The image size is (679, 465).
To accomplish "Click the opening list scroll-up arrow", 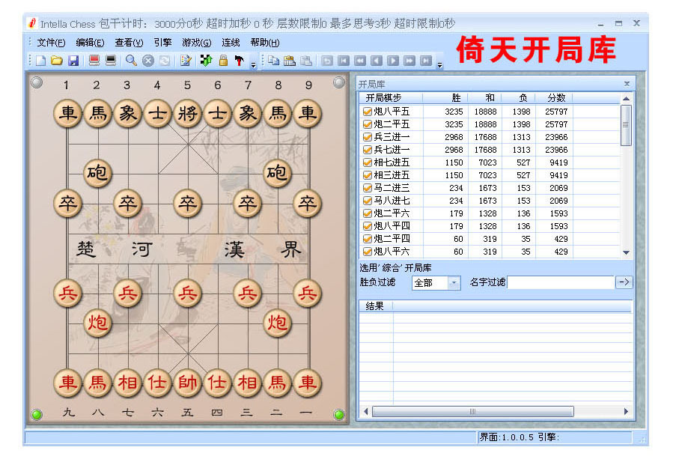I will 626,99.
